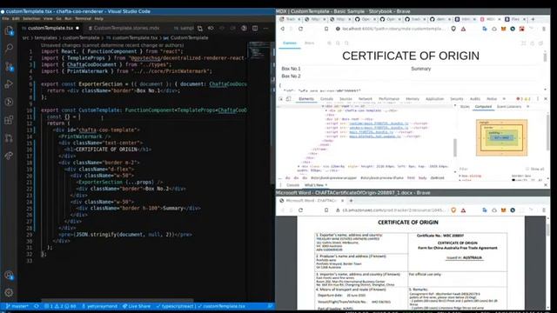Click the DevTools error count badge
557x313 pixels.
pos(519,98)
